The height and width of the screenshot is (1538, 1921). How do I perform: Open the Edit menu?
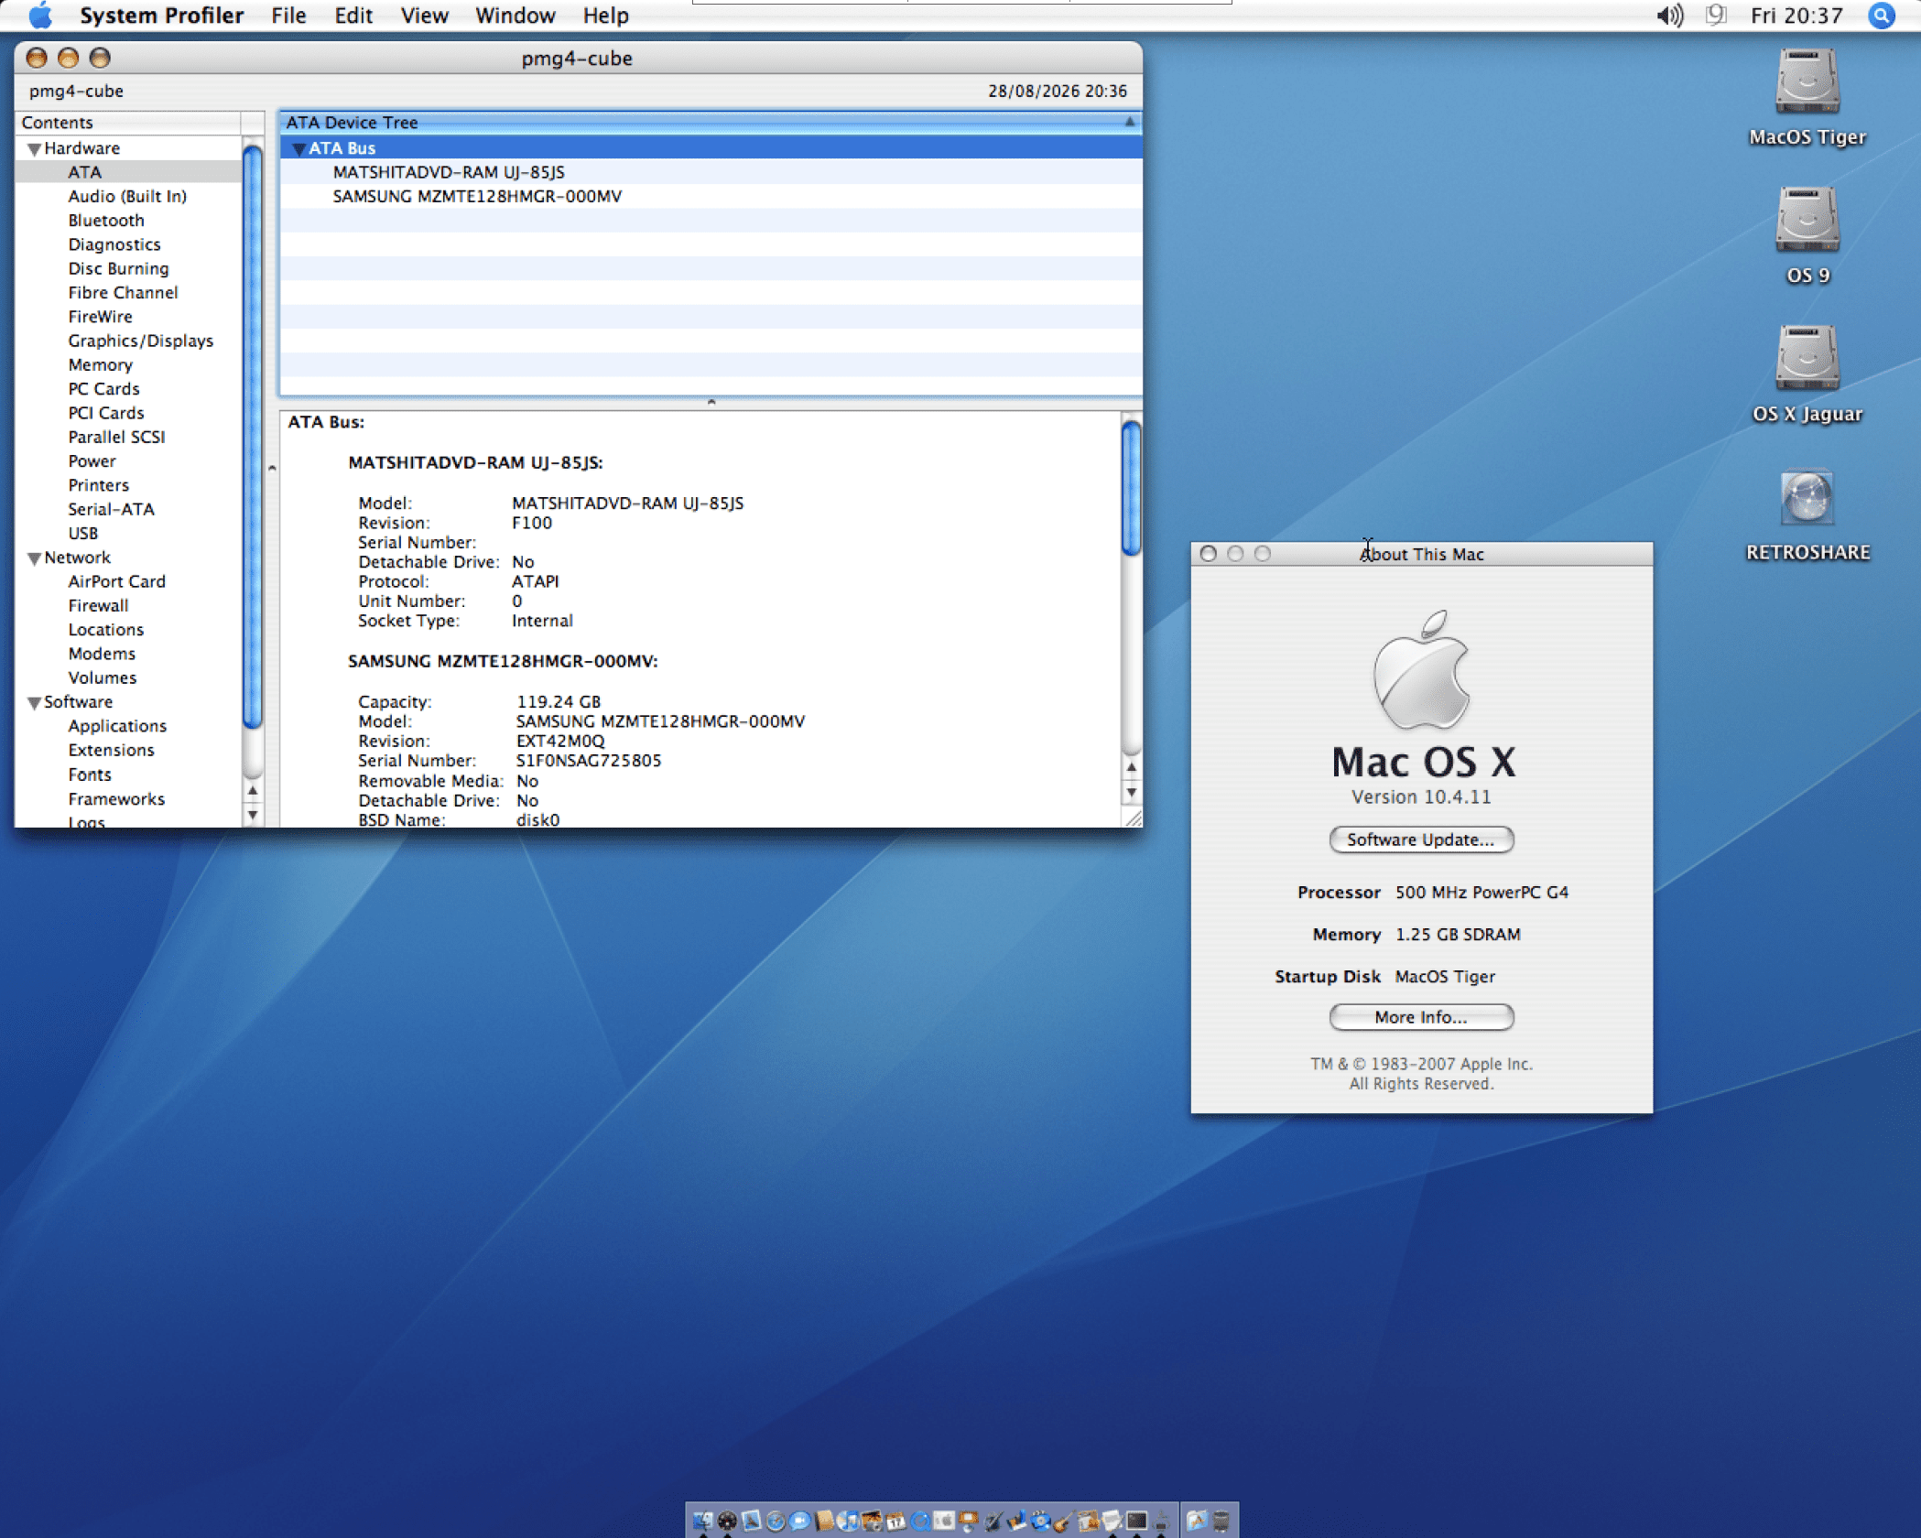pyautogui.click(x=353, y=16)
